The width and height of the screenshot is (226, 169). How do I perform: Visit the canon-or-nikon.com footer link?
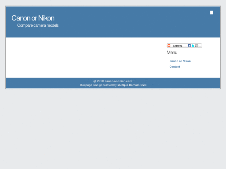[118, 81]
